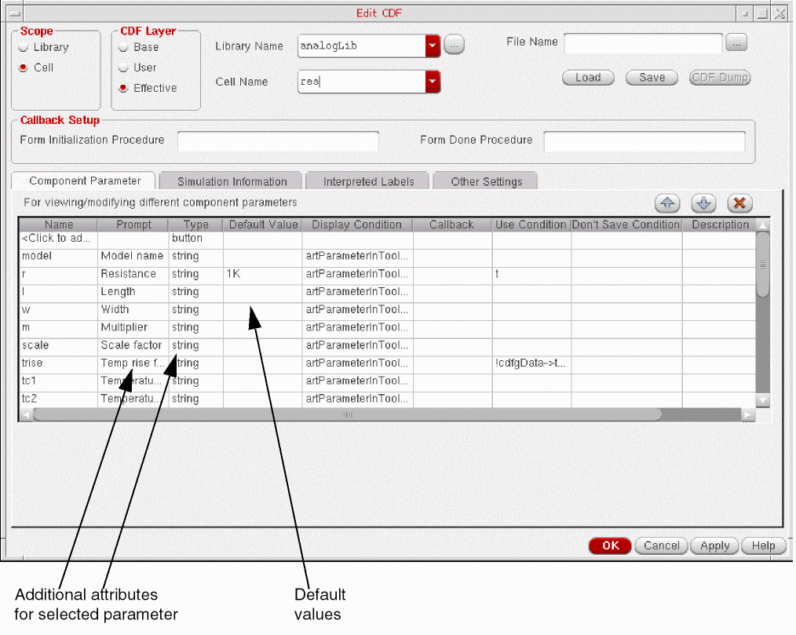The height and width of the screenshot is (635, 796).
Task: Open the window menu icon in title bar
Action: pyautogui.click(x=15, y=13)
